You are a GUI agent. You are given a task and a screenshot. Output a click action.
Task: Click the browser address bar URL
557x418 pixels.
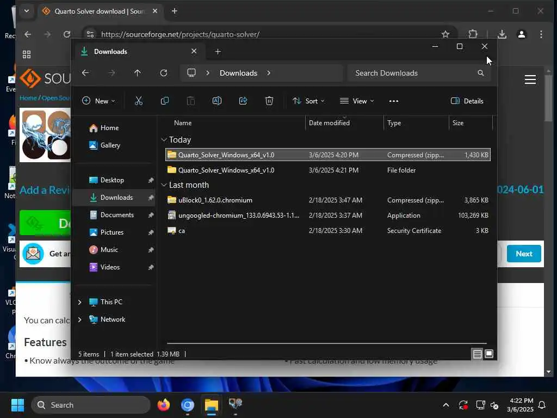[180, 34]
